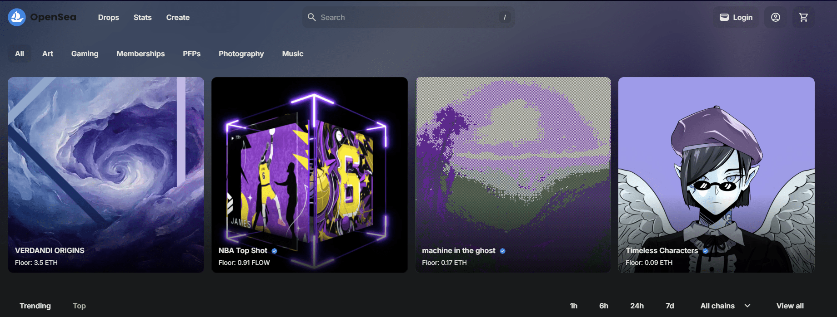837x317 pixels.
Task: Click the OpenSea sailboat logo
Action: [x=17, y=17]
